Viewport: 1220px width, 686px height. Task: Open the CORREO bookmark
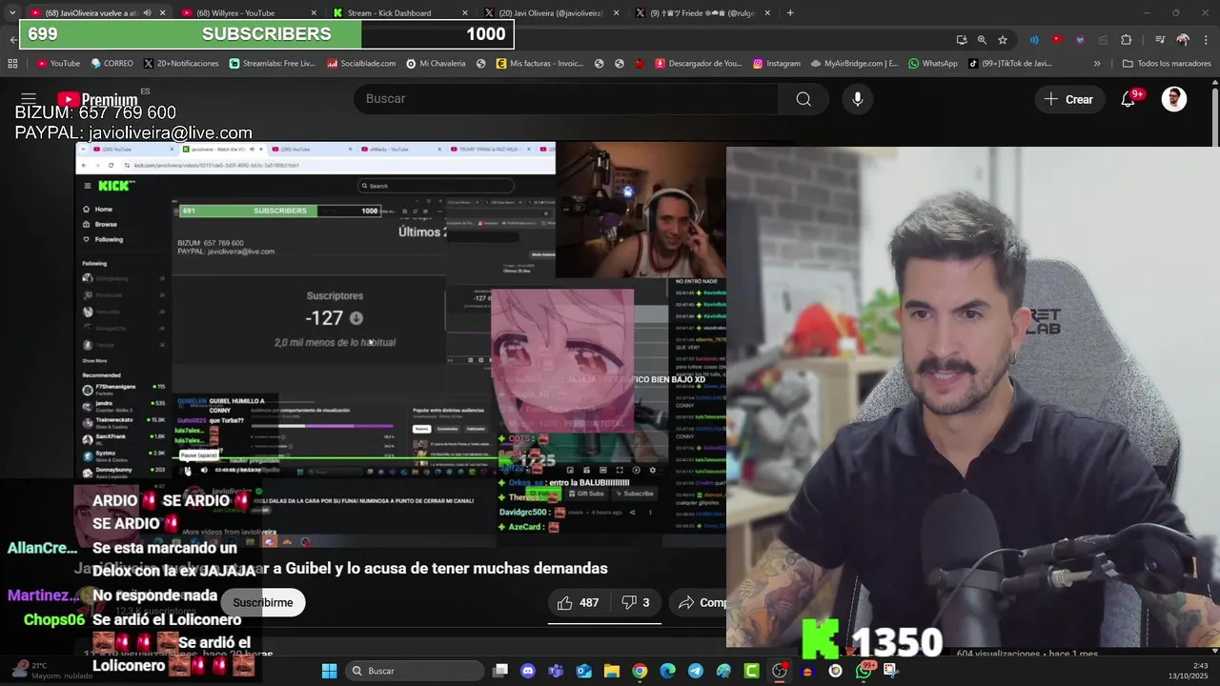112,64
